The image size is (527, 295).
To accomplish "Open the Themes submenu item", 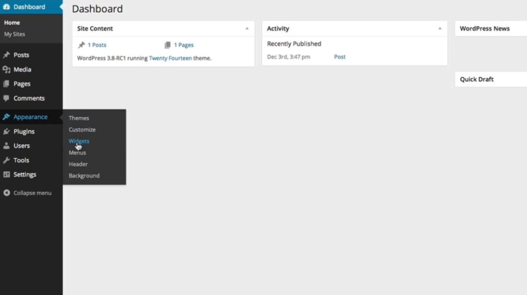I will pos(79,118).
